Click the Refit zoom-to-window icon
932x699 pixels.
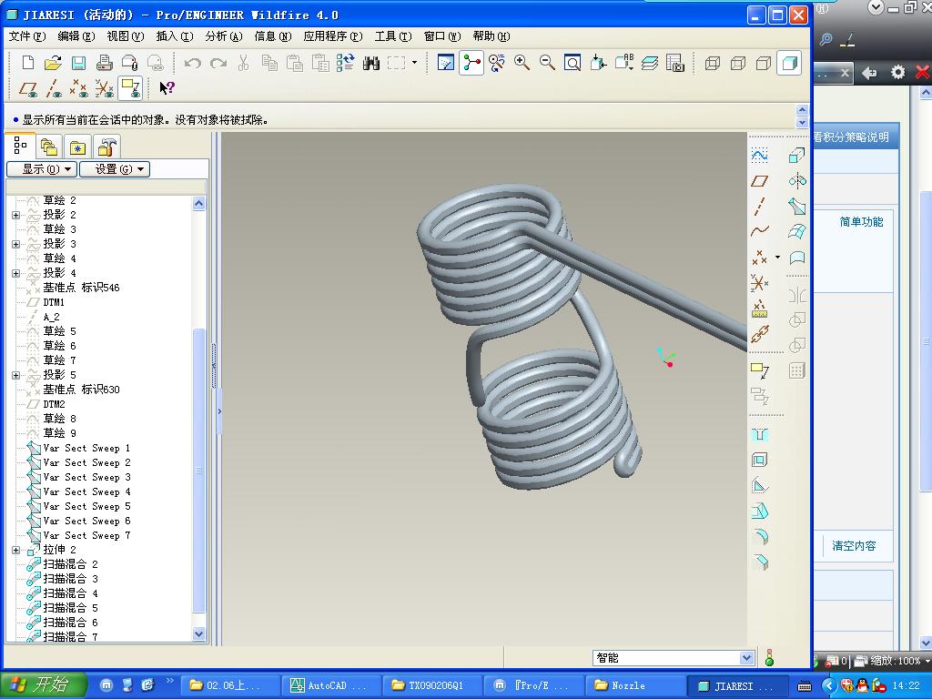tap(572, 63)
